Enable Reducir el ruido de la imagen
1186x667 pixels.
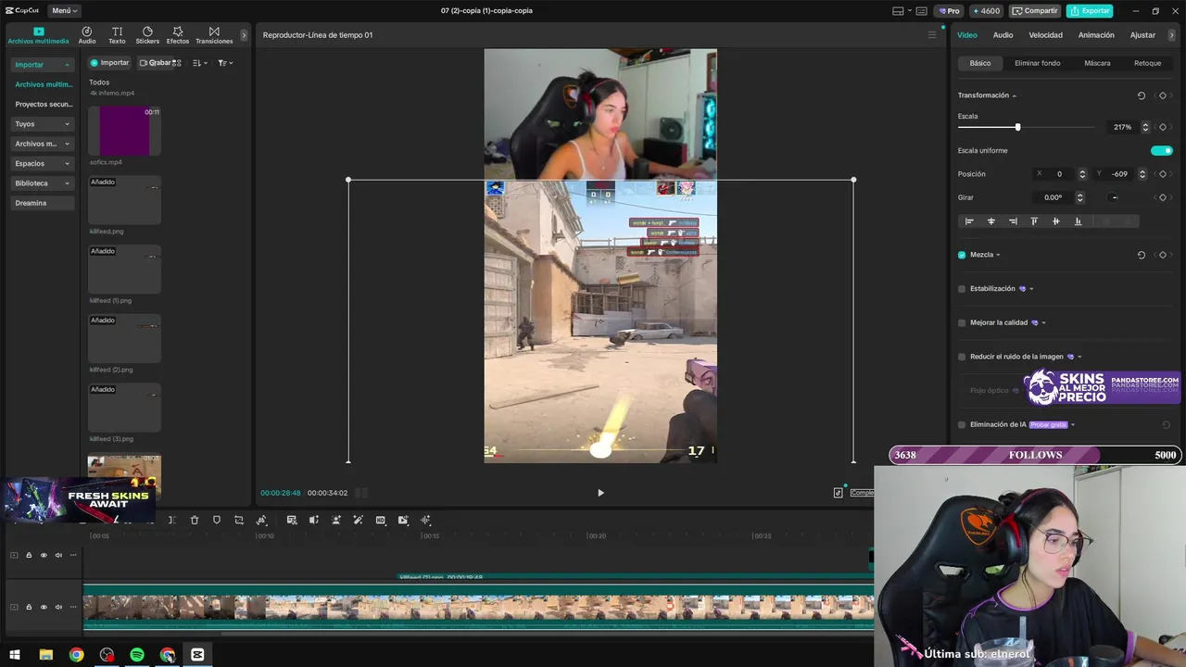point(962,357)
